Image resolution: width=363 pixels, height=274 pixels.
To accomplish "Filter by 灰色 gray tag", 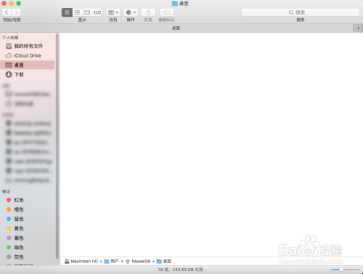I will click(27, 257).
